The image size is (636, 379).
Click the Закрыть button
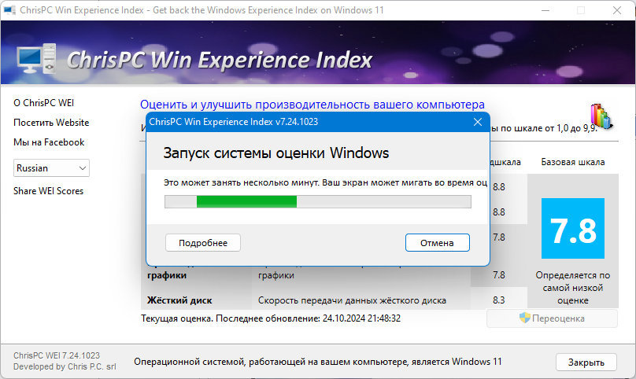586,362
